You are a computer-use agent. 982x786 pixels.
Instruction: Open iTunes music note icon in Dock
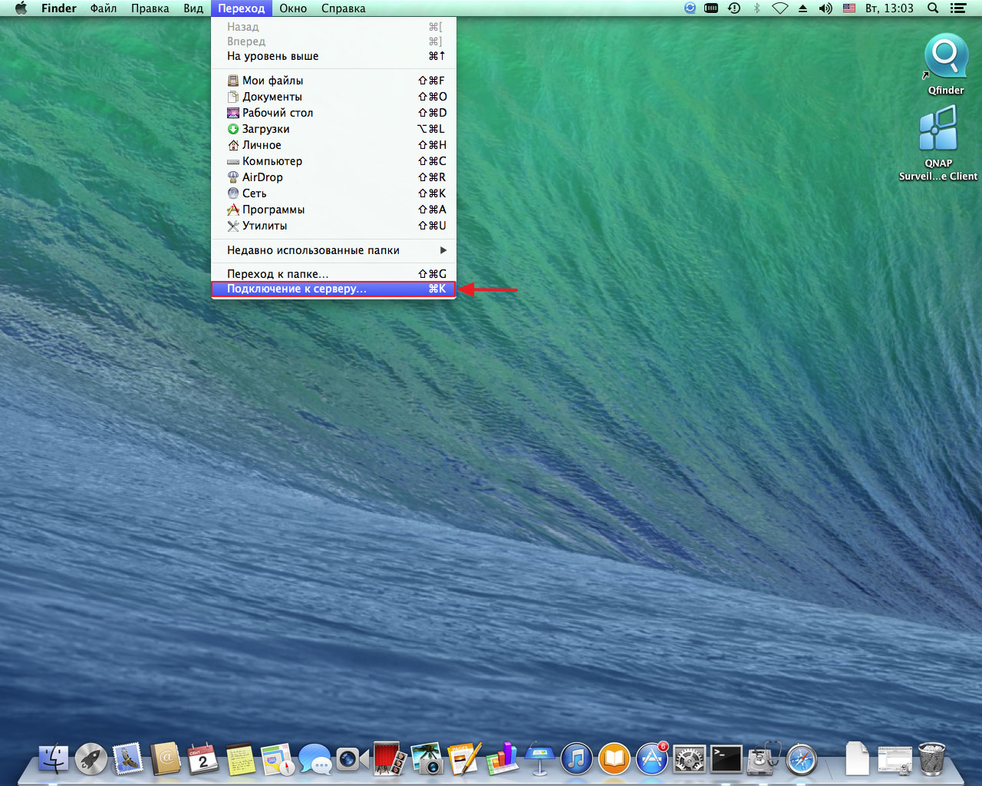577,759
